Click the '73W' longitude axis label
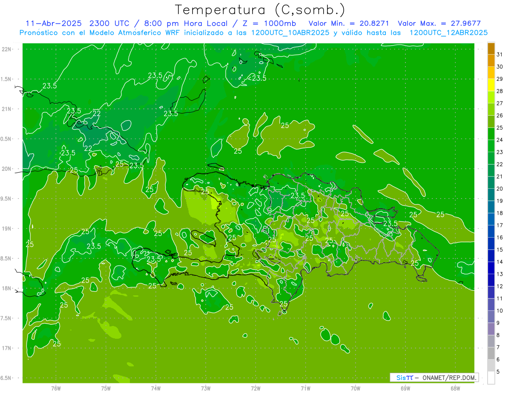Viewport: 511px width, 394px height. tap(206, 388)
